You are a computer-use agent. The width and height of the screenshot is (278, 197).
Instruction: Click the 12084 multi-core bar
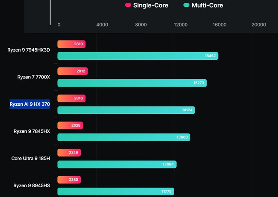117,165
